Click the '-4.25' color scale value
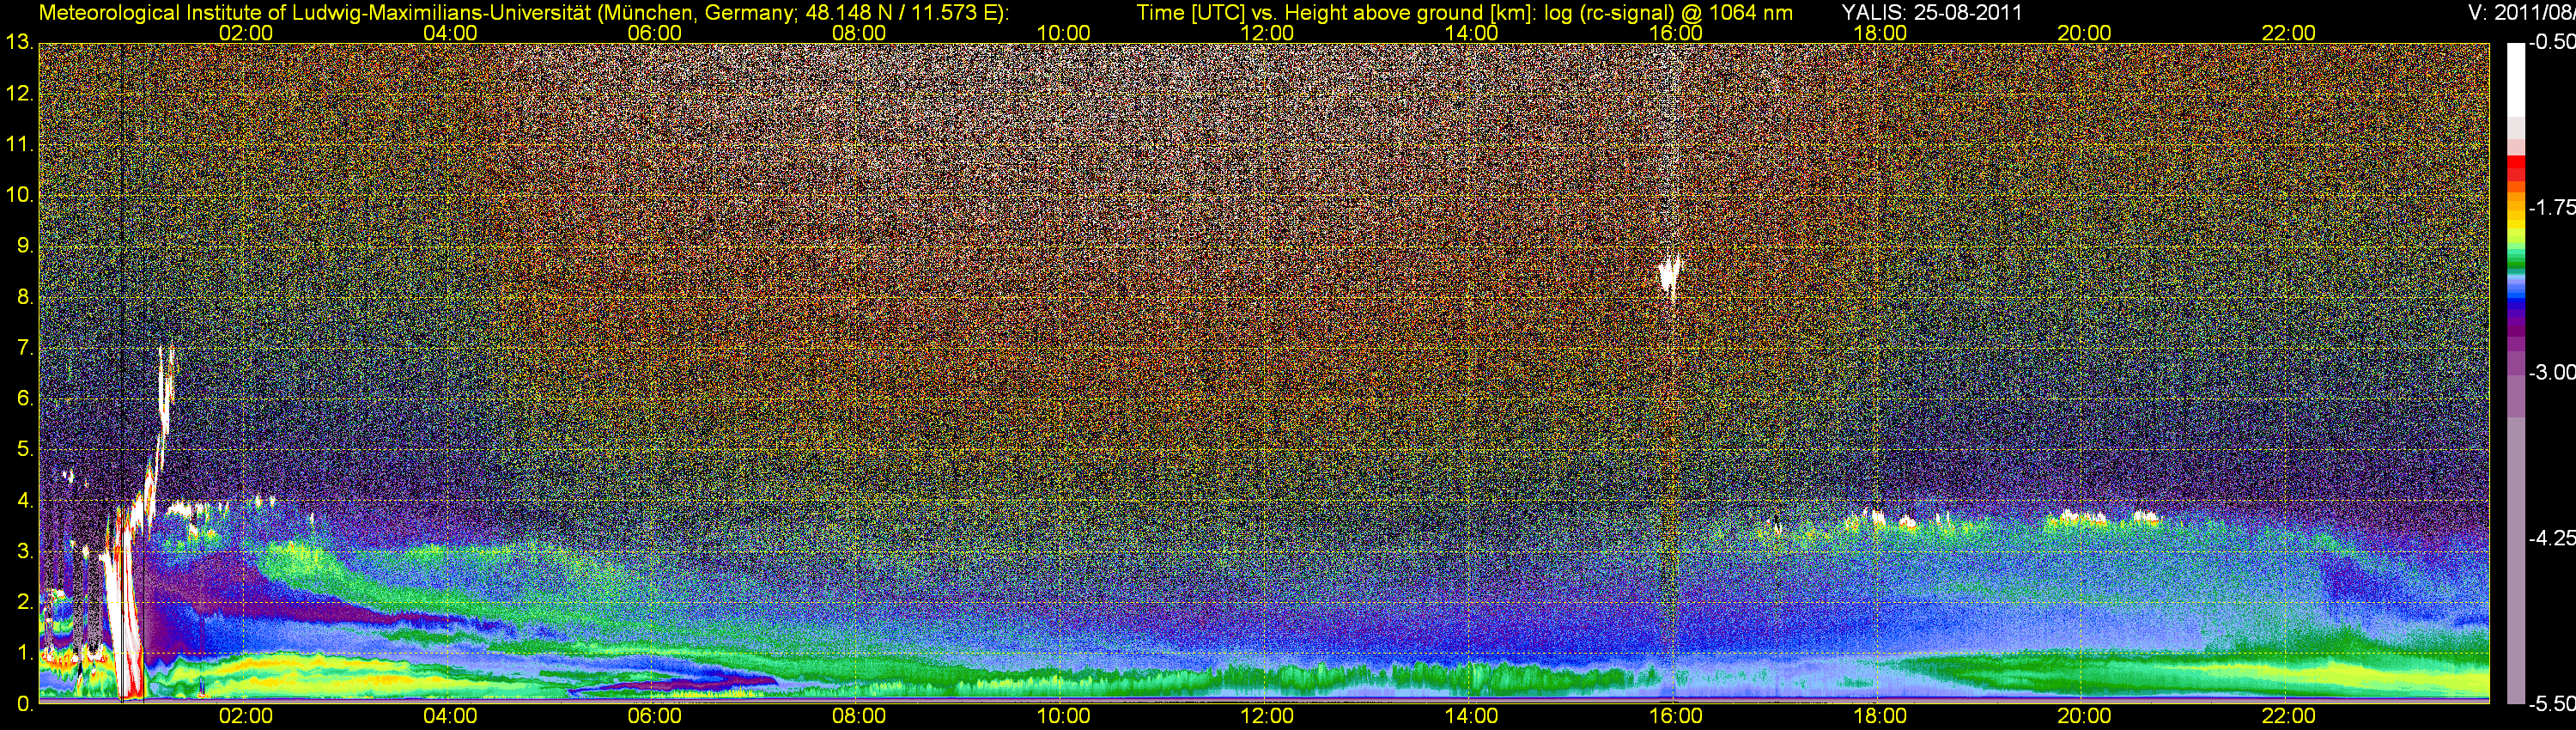 click(2551, 538)
